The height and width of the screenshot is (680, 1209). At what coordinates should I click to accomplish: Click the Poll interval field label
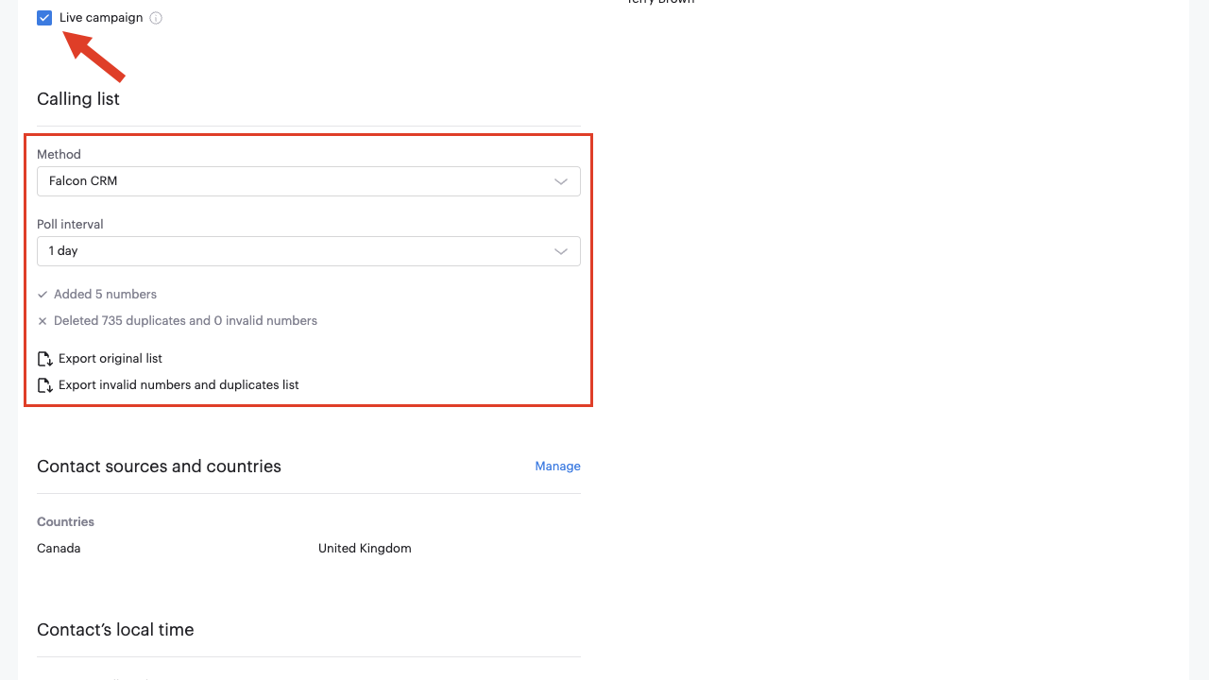tap(70, 225)
